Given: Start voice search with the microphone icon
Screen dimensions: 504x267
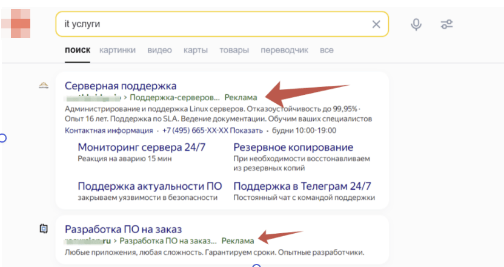Looking at the screenshot, I should point(416,24).
